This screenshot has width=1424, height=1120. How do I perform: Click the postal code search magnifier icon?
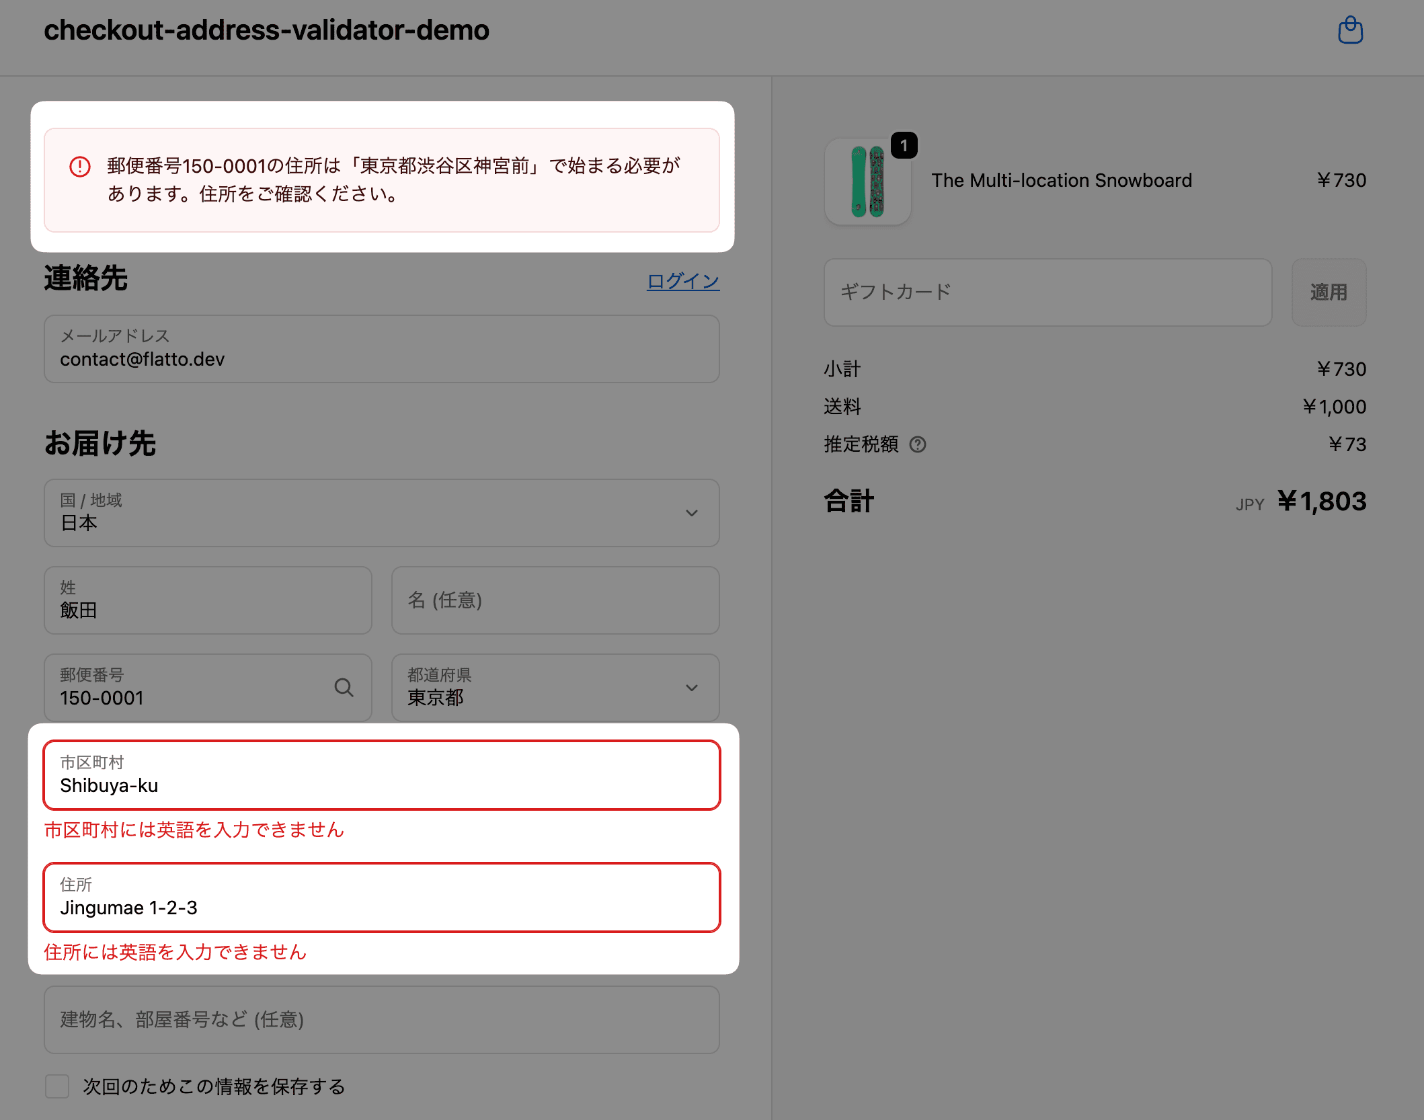click(x=344, y=687)
